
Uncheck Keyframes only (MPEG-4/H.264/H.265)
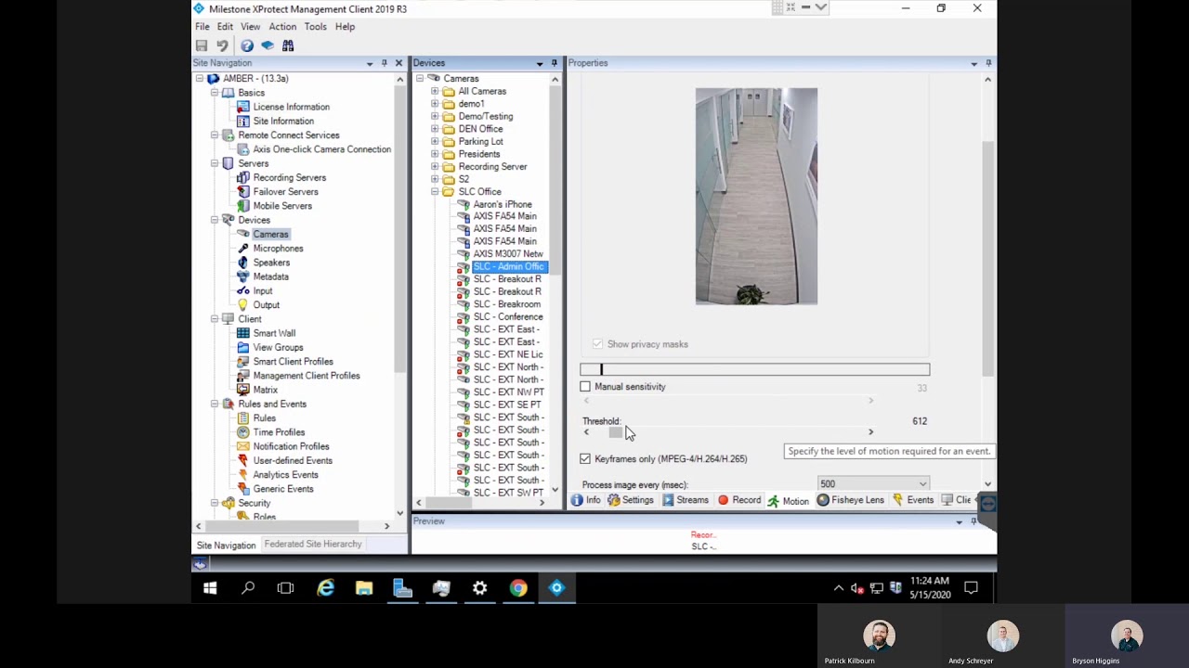[585, 458]
